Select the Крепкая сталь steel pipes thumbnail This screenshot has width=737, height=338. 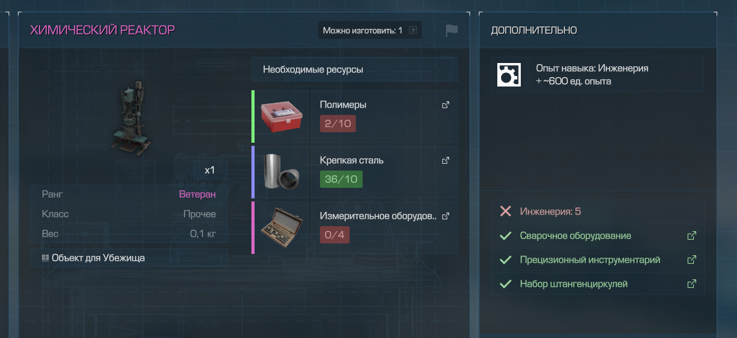[281, 172]
